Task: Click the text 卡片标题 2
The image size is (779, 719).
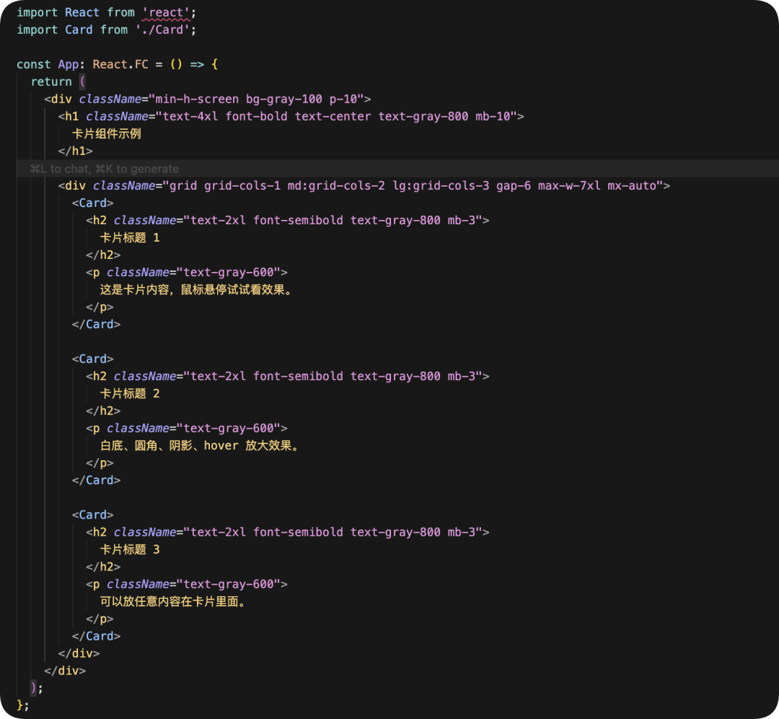Action: pyautogui.click(x=130, y=394)
